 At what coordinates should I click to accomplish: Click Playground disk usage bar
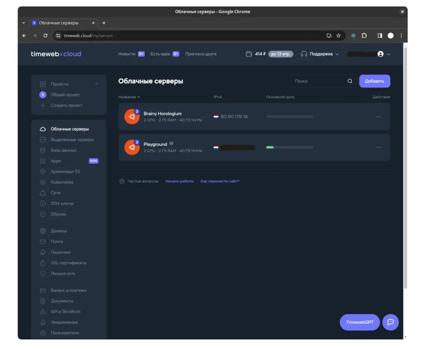(x=289, y=147)
